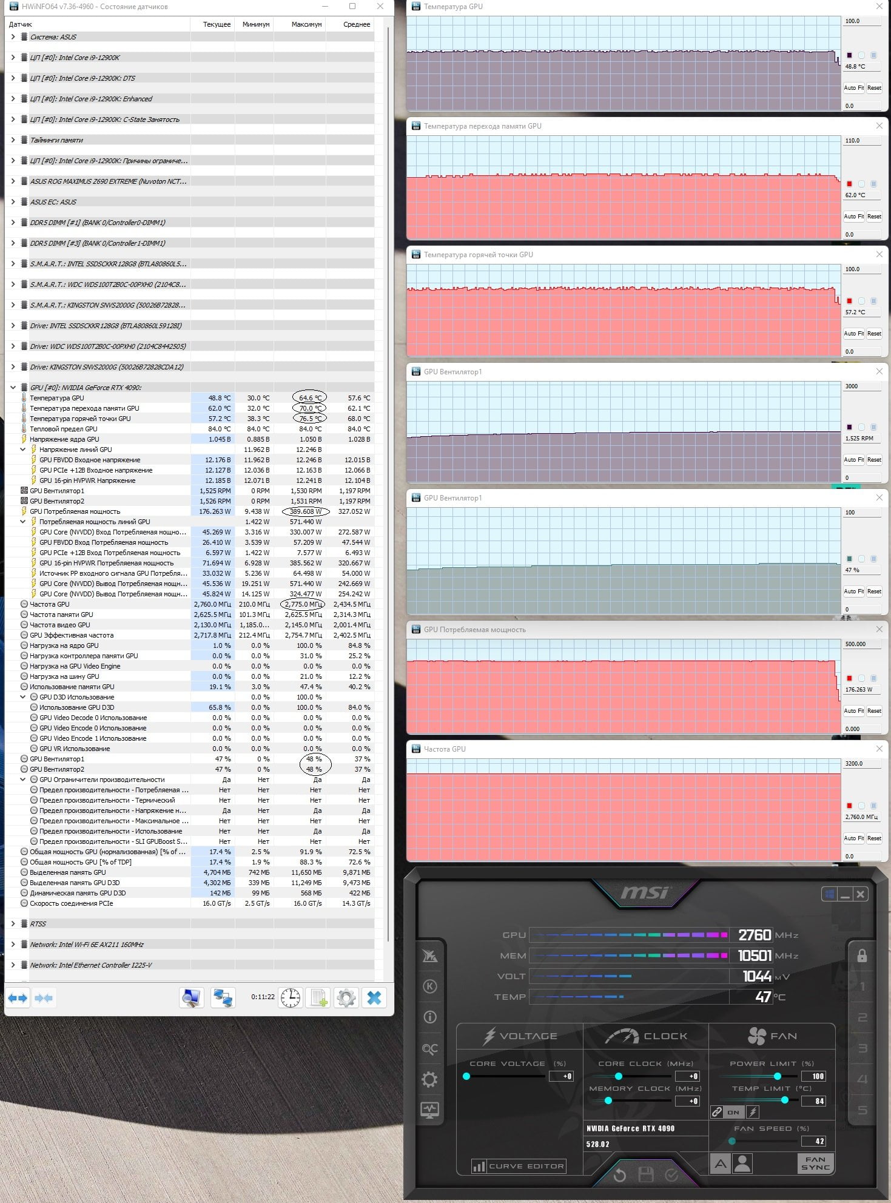Click the core voltage slider handle

coord(466,1076)
